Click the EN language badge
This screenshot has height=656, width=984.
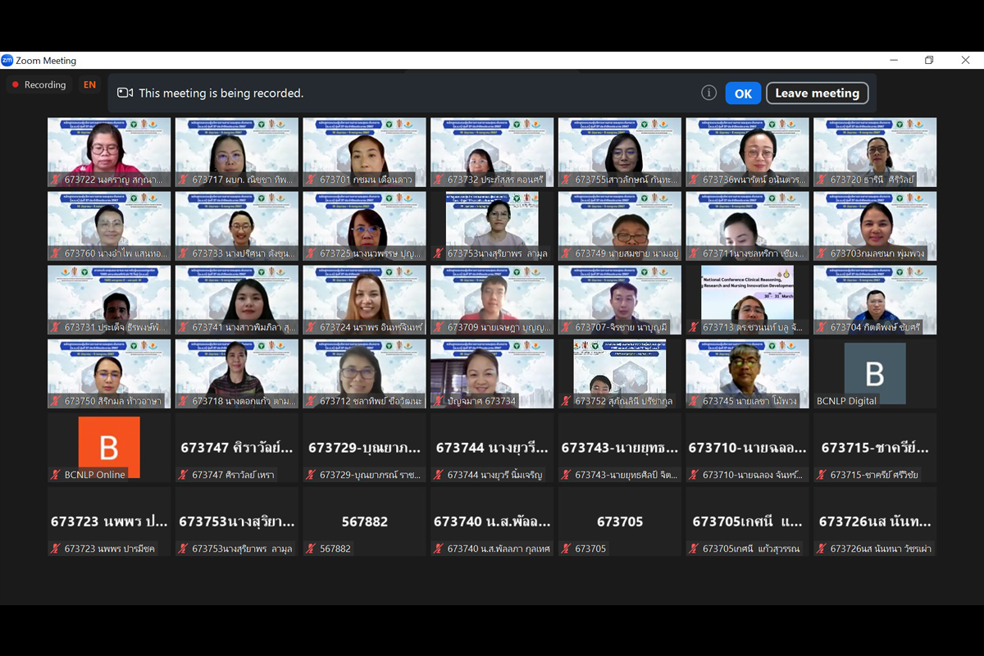[x=89, y=84]
